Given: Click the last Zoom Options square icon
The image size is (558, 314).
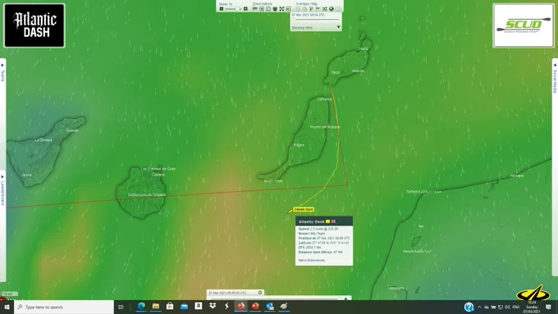Looking at the screenshot, I should [x=288, y=9].
